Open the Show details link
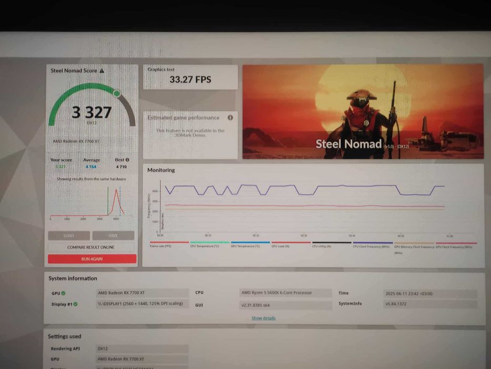This screenshot has height=369, width=491. (264, 318)
